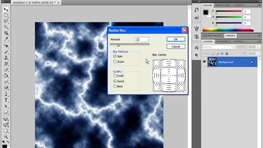
Task: Choose the Zoom blur method
Action: coord(115,62)
